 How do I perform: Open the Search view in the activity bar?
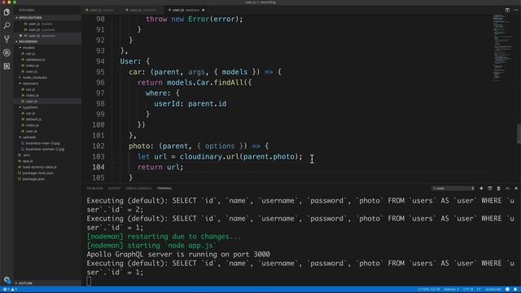7,25
